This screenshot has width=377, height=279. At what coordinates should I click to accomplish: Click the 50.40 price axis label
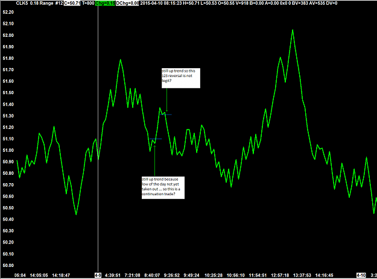(x=8, y=219)
